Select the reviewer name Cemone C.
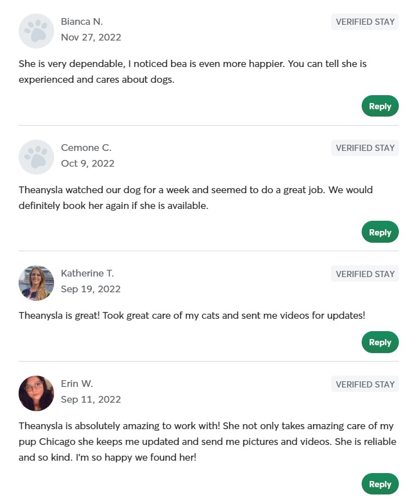Viewport: 418px width, 499px height. [86, 148]
